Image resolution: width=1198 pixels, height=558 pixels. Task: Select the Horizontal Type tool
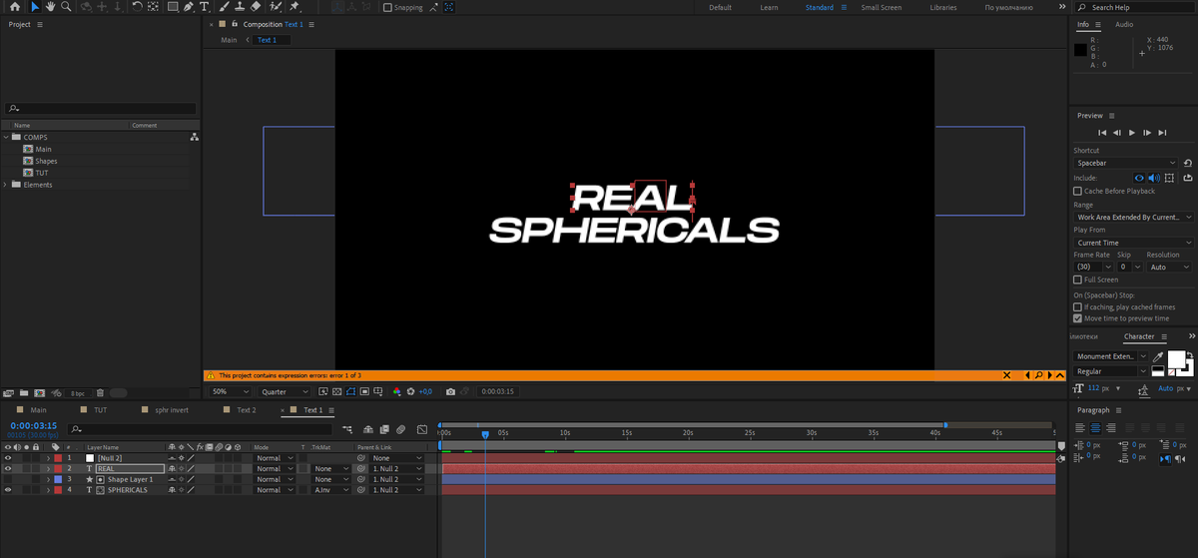(x=205, y=7)
